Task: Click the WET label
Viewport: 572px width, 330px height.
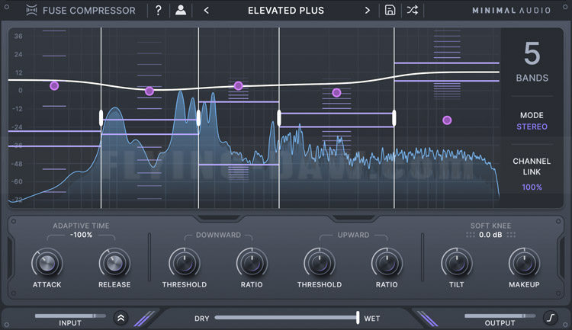Action: pos(372,319)
